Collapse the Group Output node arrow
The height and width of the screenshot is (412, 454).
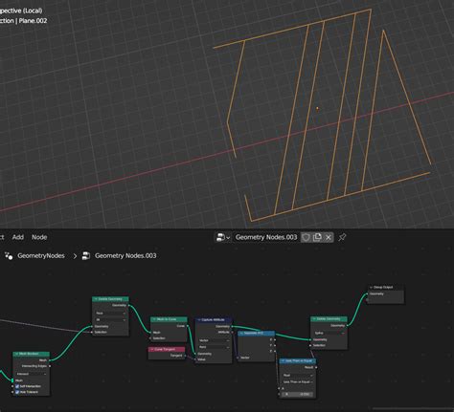[371, 287]
